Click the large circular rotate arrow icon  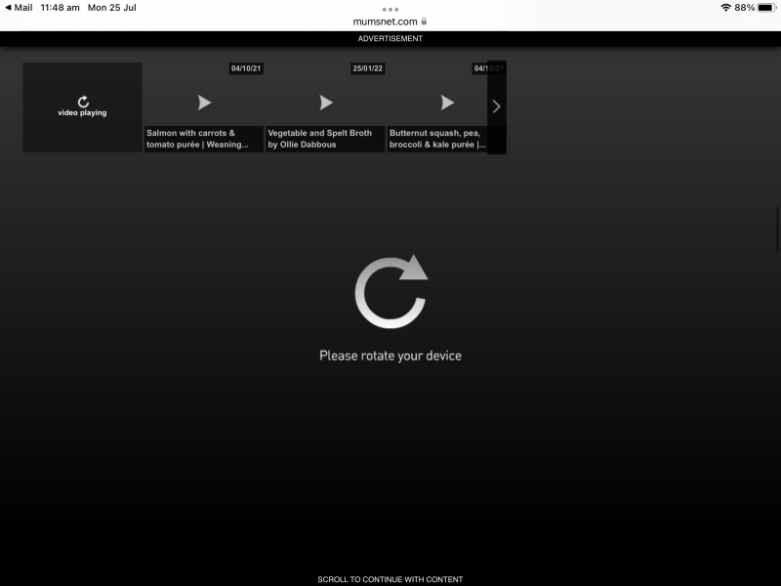coord(390,290)
